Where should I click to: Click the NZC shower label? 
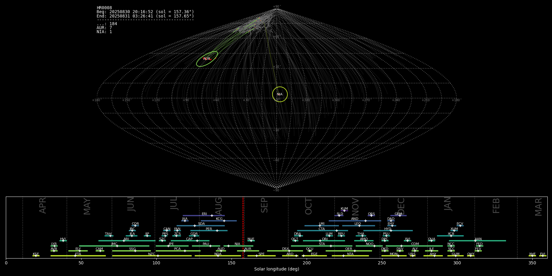151,254
